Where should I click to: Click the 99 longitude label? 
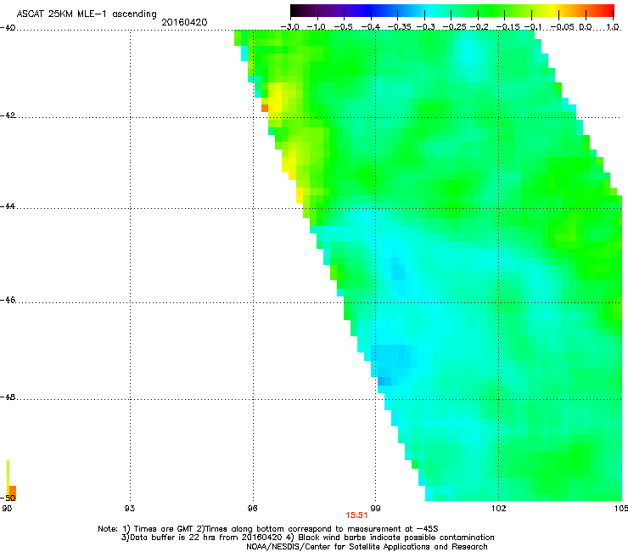tap(375, 509)
